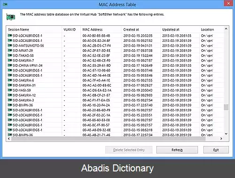Image resolution: width=235 pixels, height=178 pixels.
Task: Select MAC address 00-A0-DE-82-24-BF
Action: pos(96,40)
